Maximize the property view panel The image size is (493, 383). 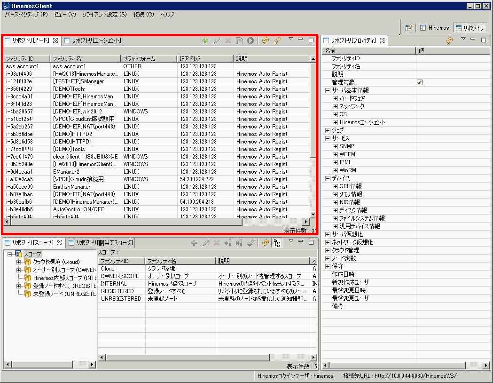point(484,40)
